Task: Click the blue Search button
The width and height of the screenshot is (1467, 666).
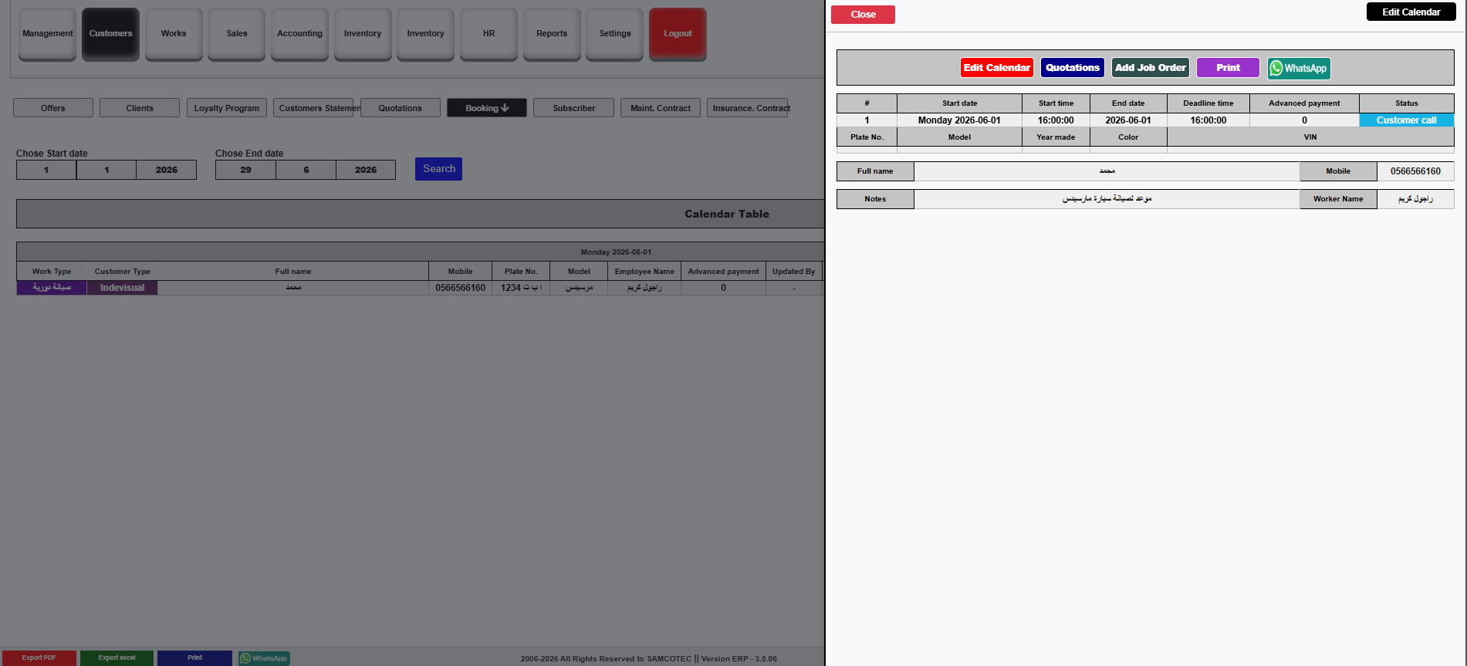Action: (438, 169)
